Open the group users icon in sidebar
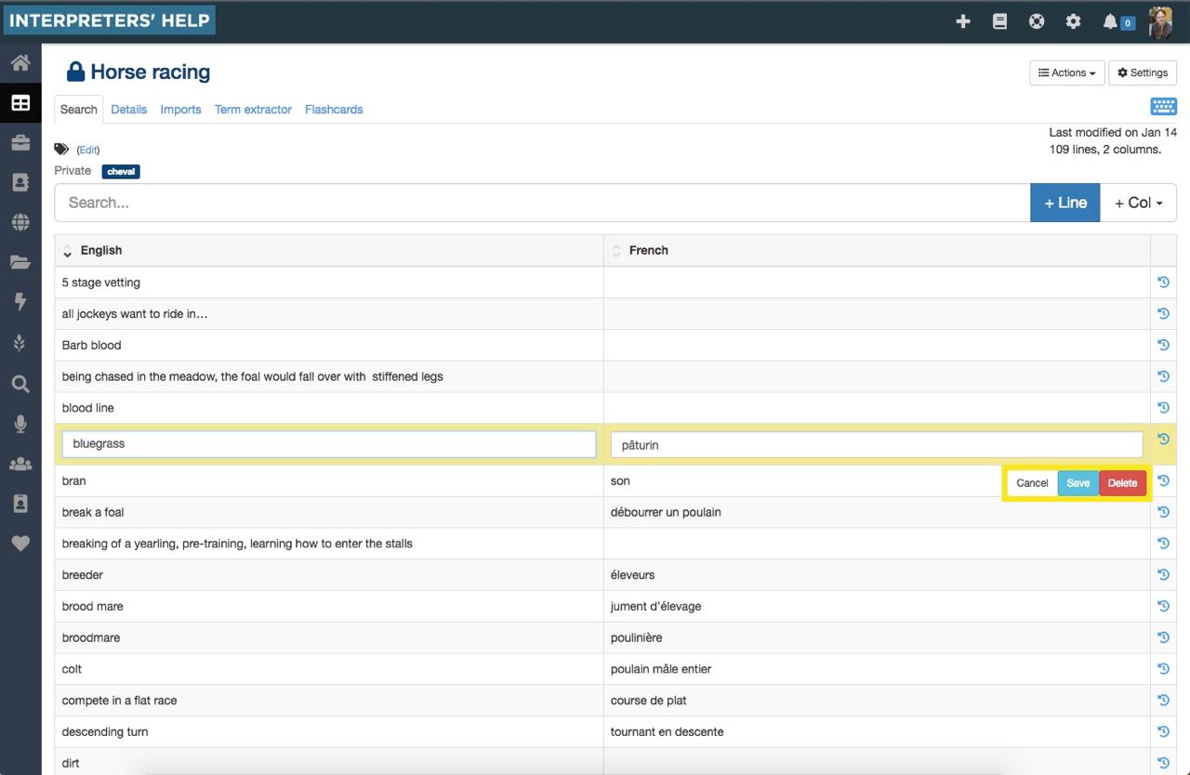 20,464
